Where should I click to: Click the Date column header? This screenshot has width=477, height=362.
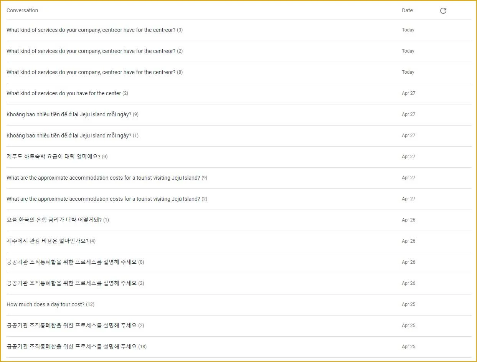(x=407, y=10)
